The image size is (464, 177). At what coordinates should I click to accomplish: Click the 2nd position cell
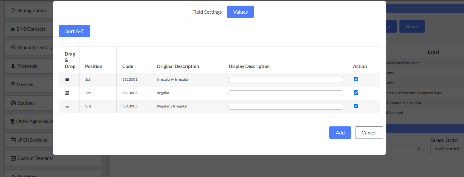tap(88, 93)
